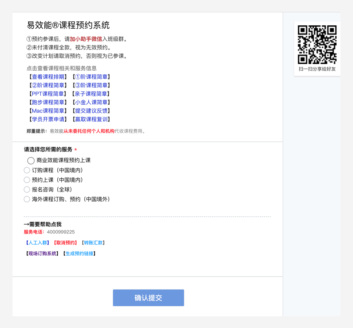
Task: Select 订购课程（中国境内）radio option
Action: (27, 170)
